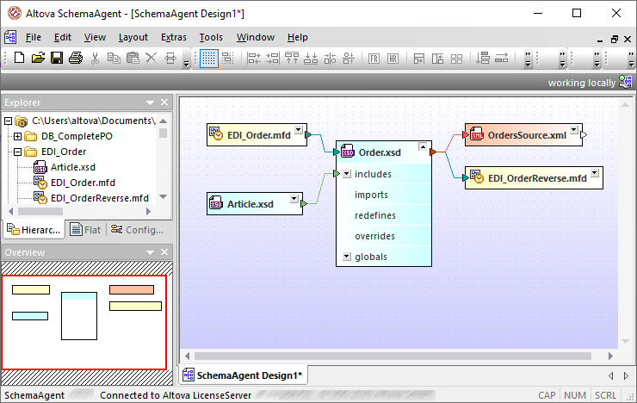637x403 pixels.
Task: Open the File menu
Action: [33, 37]
